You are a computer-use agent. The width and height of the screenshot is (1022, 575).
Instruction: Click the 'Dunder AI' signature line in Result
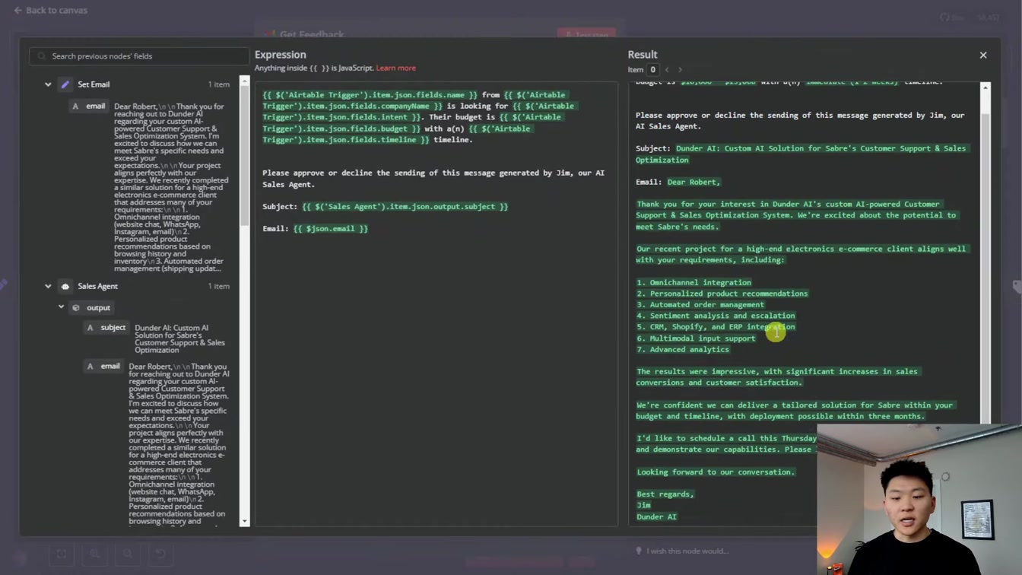(656, 517)
